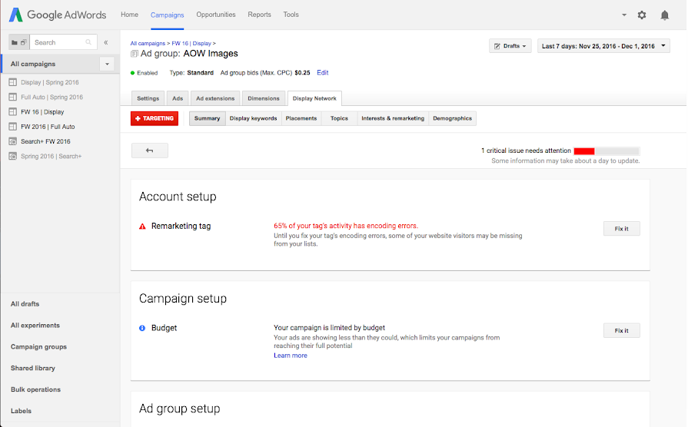The height and width of the screenshot is (427, 688).
Task: Switch to the Settings tab
Action: tap(148, 98)
